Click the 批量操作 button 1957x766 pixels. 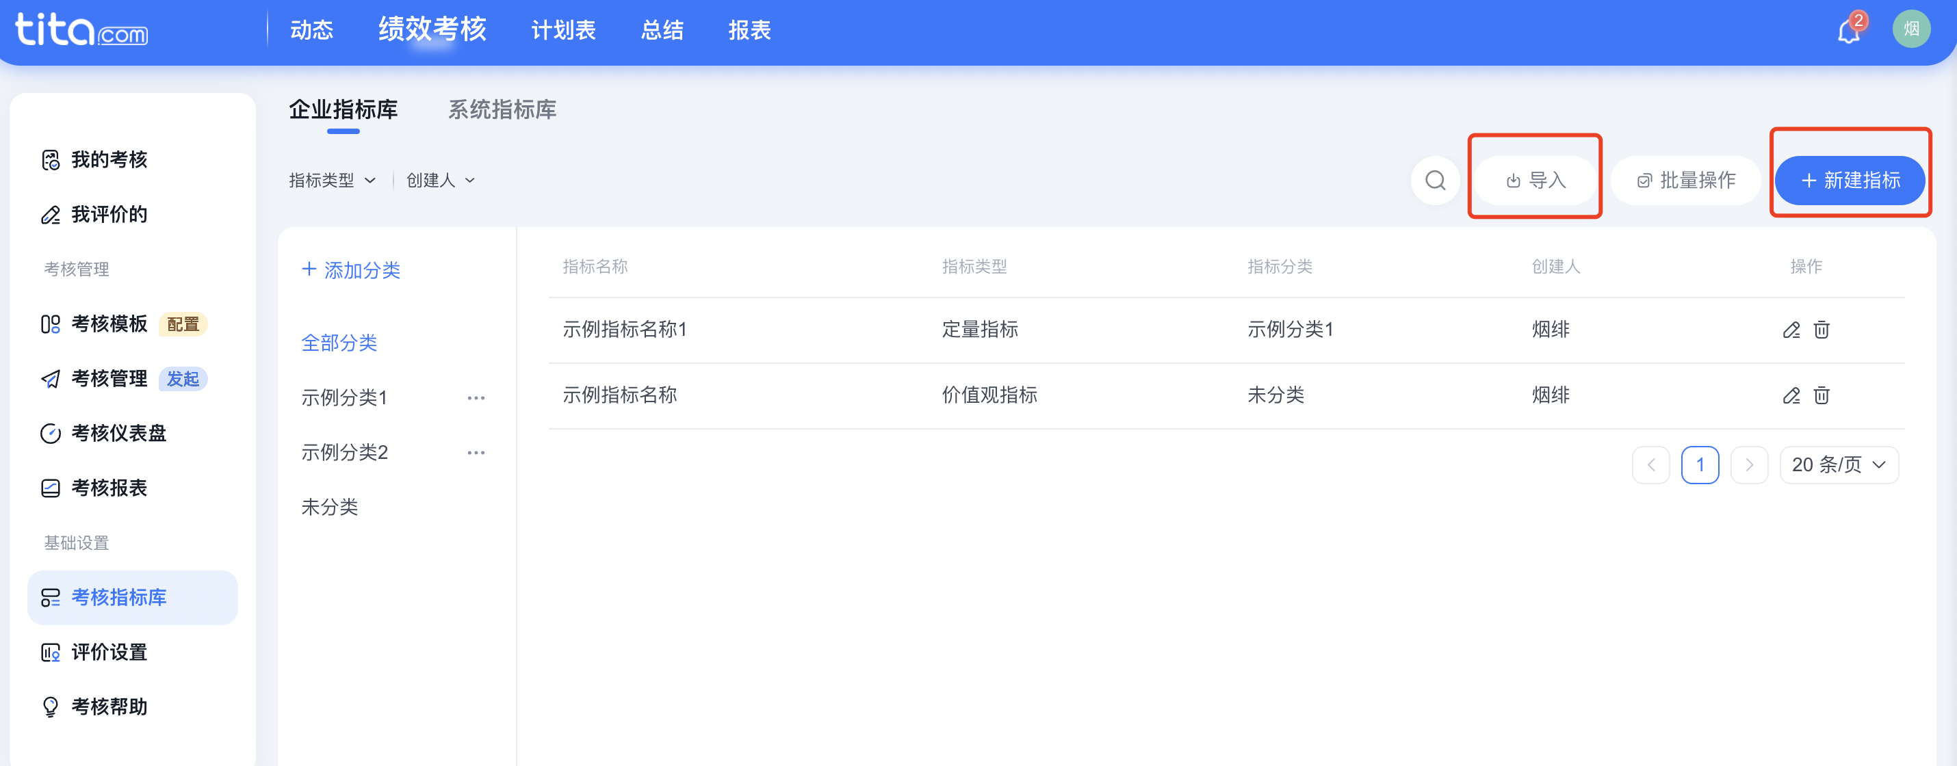(x=1685, y=181)
